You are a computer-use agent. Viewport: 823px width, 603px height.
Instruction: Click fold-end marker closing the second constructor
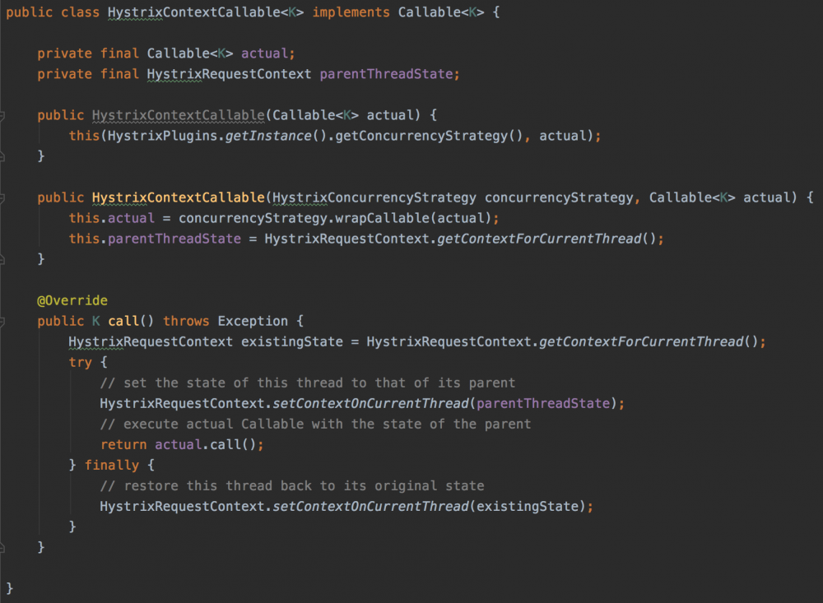pos(2,259)
